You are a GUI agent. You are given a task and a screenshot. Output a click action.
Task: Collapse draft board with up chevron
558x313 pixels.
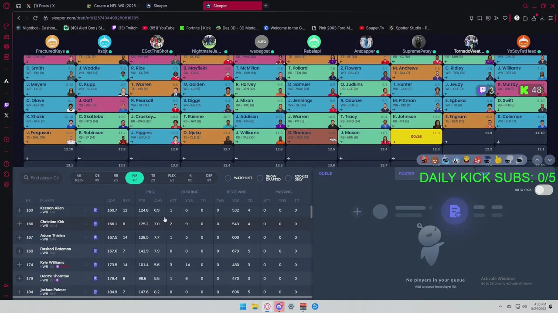(538, 160)
